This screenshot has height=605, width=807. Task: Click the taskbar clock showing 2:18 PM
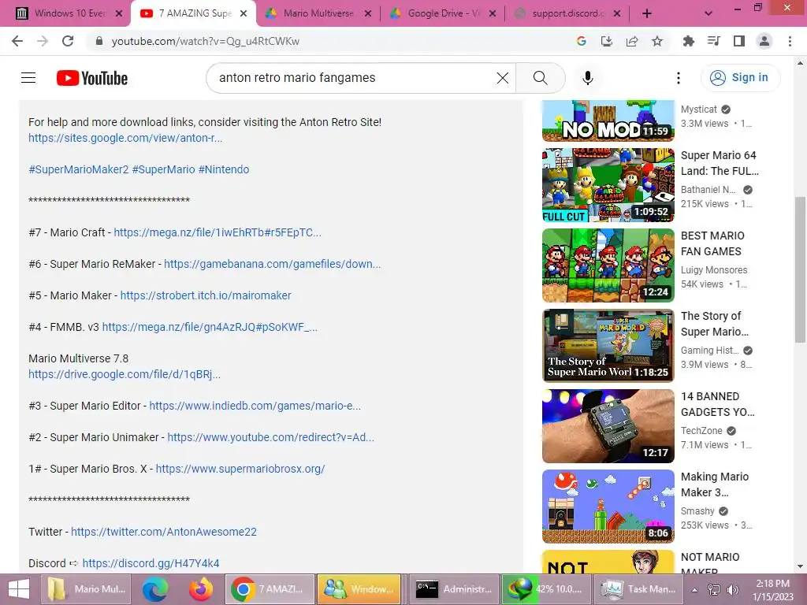coord(772,589)
